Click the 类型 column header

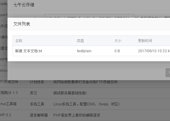point(80,41)
